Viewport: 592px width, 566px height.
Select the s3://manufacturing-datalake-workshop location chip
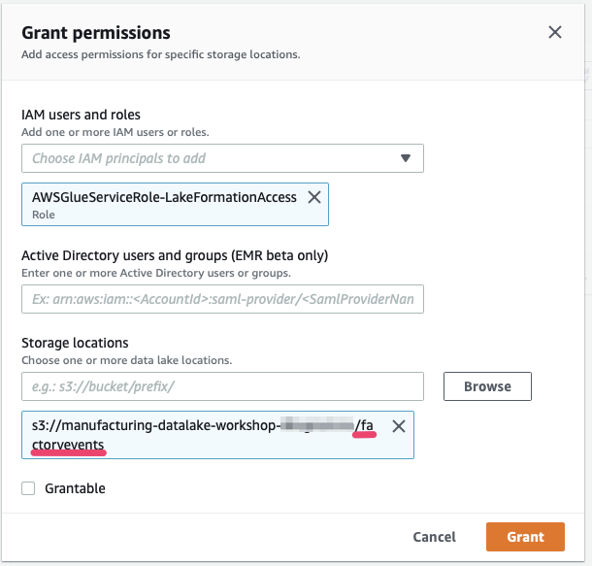click(x=194, y=434)
